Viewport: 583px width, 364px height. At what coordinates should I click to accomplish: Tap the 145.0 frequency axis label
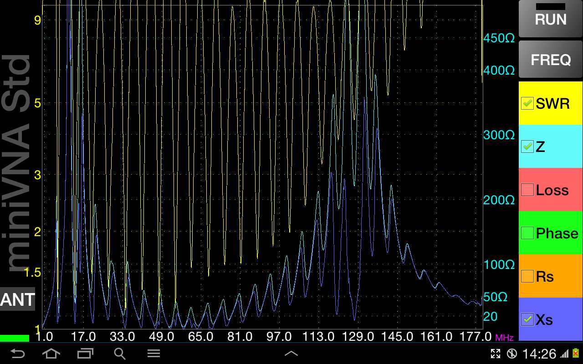[397, 337]
